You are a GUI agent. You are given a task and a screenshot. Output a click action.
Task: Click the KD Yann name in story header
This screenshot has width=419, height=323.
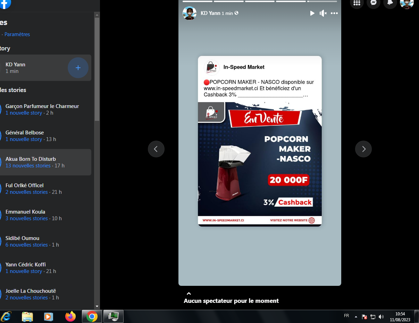coord(210,13)
